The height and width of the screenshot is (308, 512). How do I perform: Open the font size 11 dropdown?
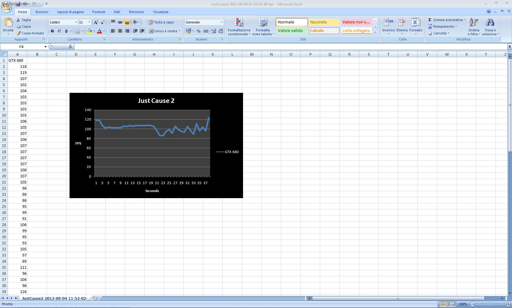click(89, 22)
